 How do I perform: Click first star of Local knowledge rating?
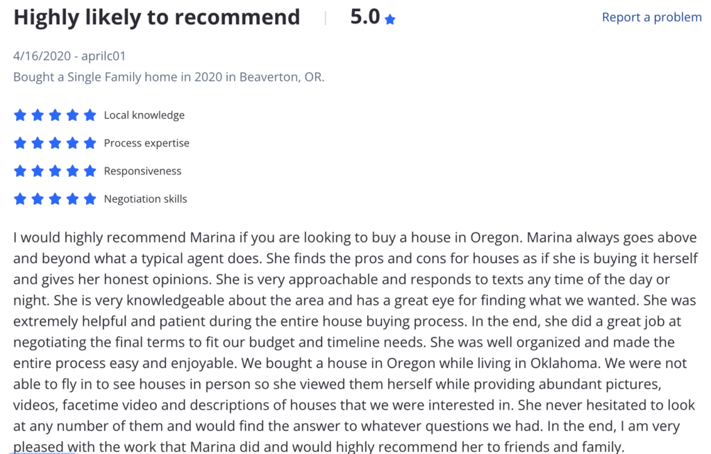(20, 115)
